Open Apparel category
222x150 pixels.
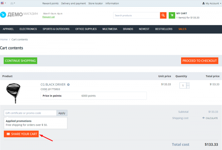8,29
